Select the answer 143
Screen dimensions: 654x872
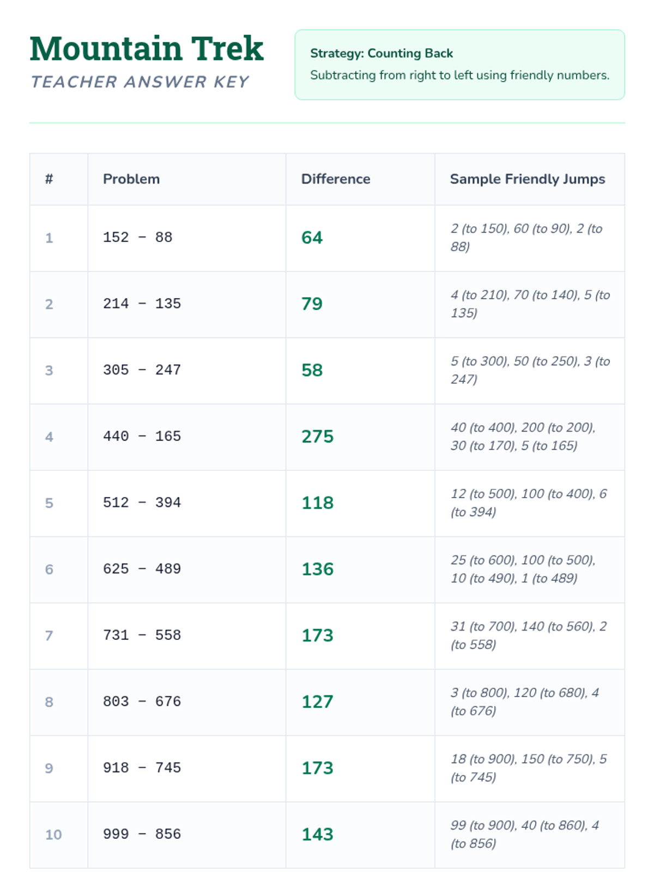(318, 834)
